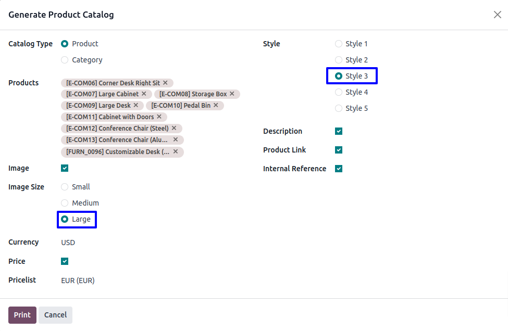
Task: Remove the Pedal Bin product tag
Action: pos(216,106)
